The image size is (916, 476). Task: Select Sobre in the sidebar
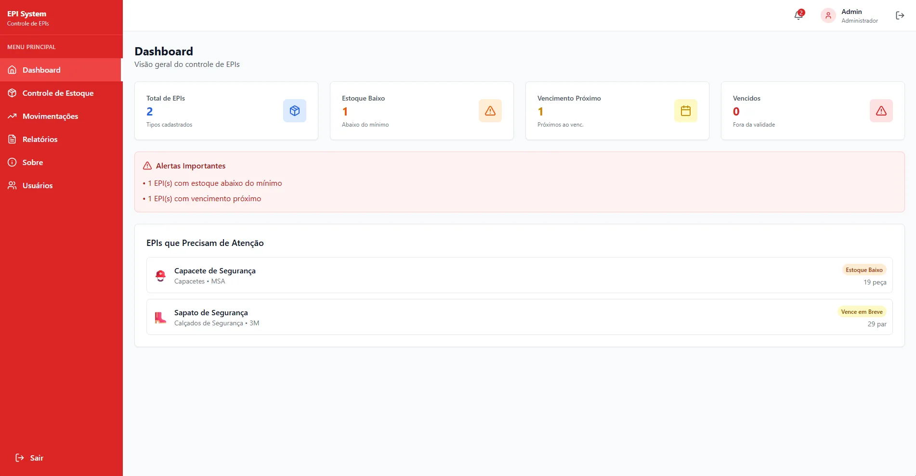click(x=33, y=162)
